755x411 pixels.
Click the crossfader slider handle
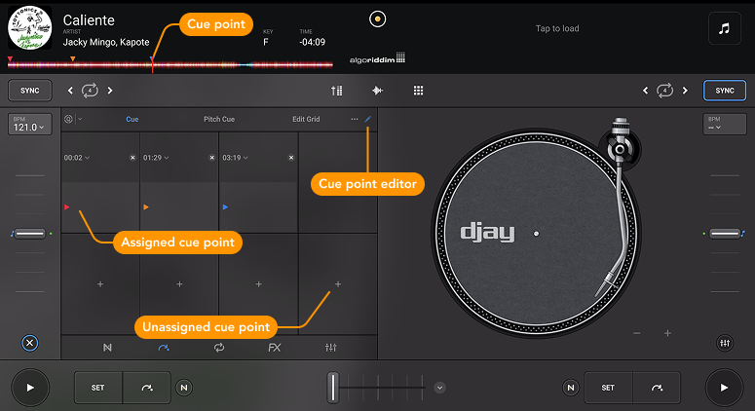click(333, 388)
